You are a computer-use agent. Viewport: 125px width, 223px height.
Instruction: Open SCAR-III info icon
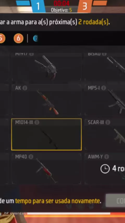tap(108, 122)
